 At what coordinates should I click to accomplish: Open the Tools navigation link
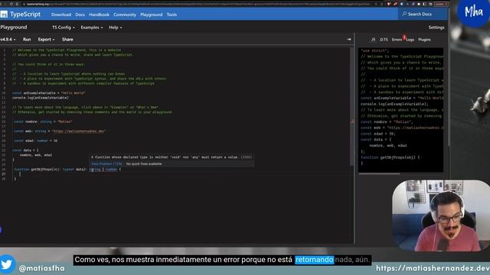point(171,15)
